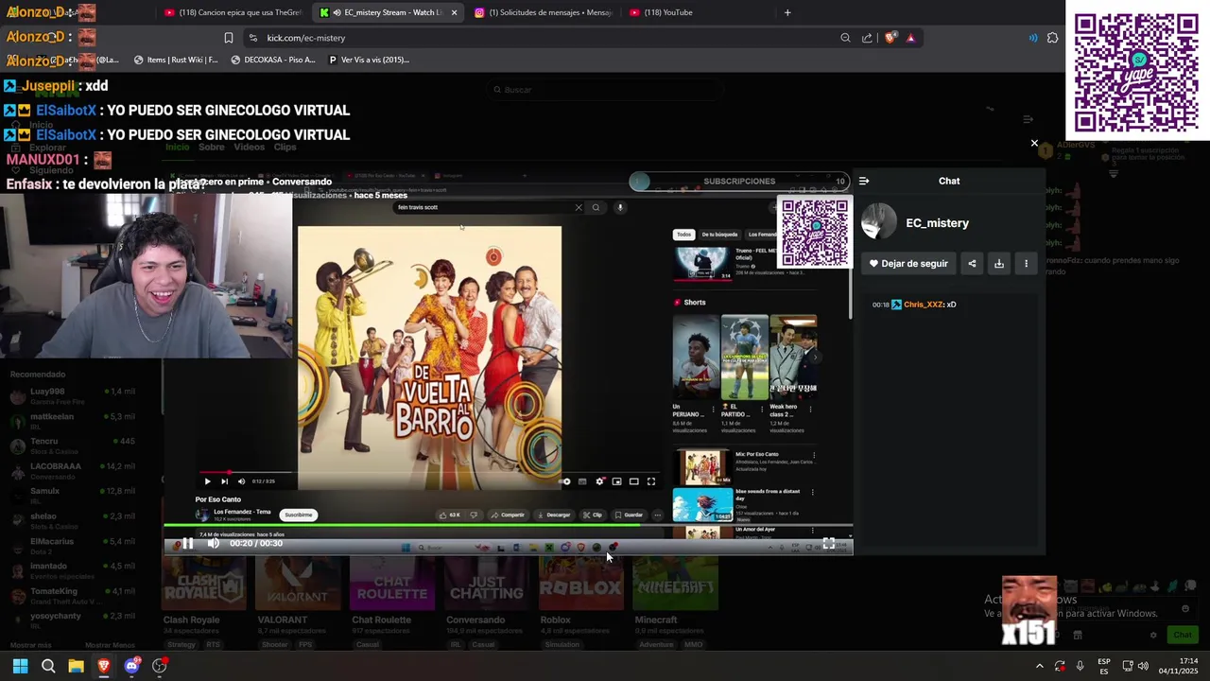Open the browser extensions puzzle icon

(x=1052, y=38)
